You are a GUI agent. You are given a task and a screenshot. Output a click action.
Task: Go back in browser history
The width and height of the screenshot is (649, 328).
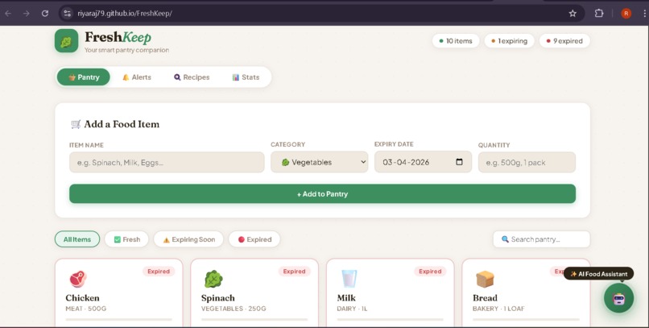click(8, 13)
